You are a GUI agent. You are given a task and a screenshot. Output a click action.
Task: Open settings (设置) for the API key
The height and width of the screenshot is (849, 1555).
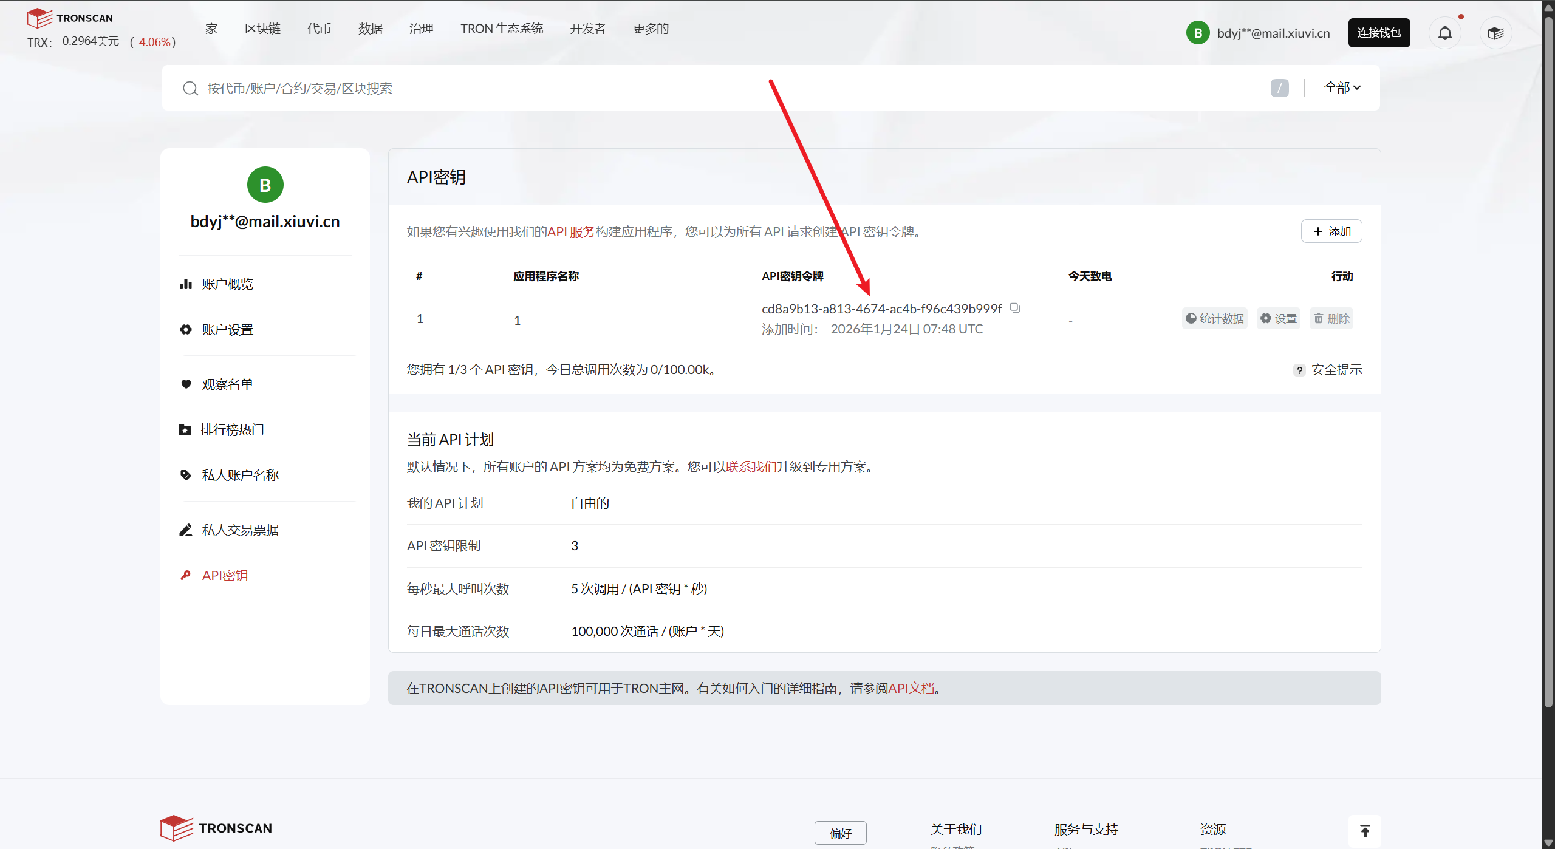coord(1278,318)
